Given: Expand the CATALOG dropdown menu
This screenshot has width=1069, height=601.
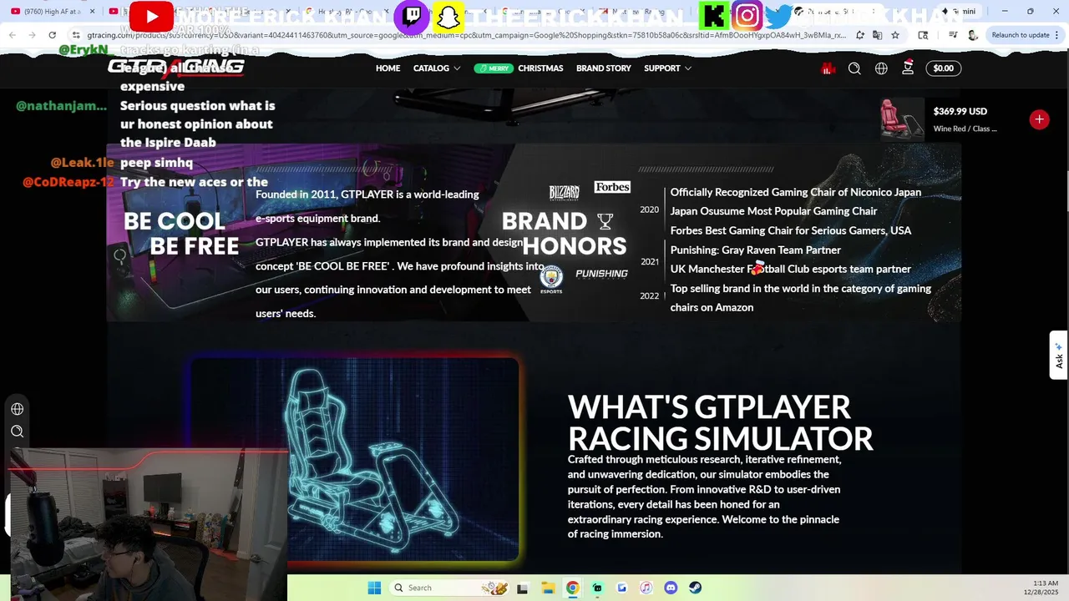Looking at the screenshot, I should [437, 68].
